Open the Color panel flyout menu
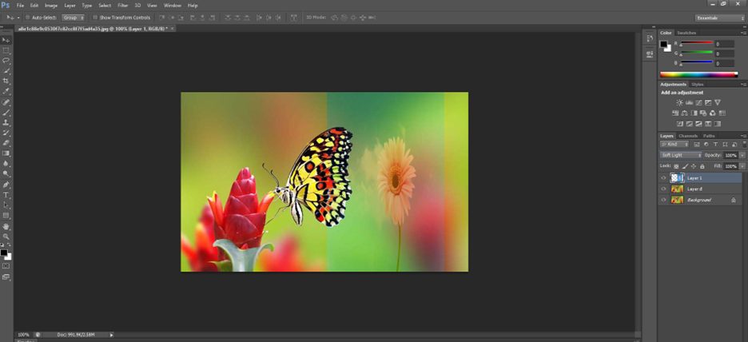The height and width of the screenshot is (342, 748). click(x=744, y=33)
